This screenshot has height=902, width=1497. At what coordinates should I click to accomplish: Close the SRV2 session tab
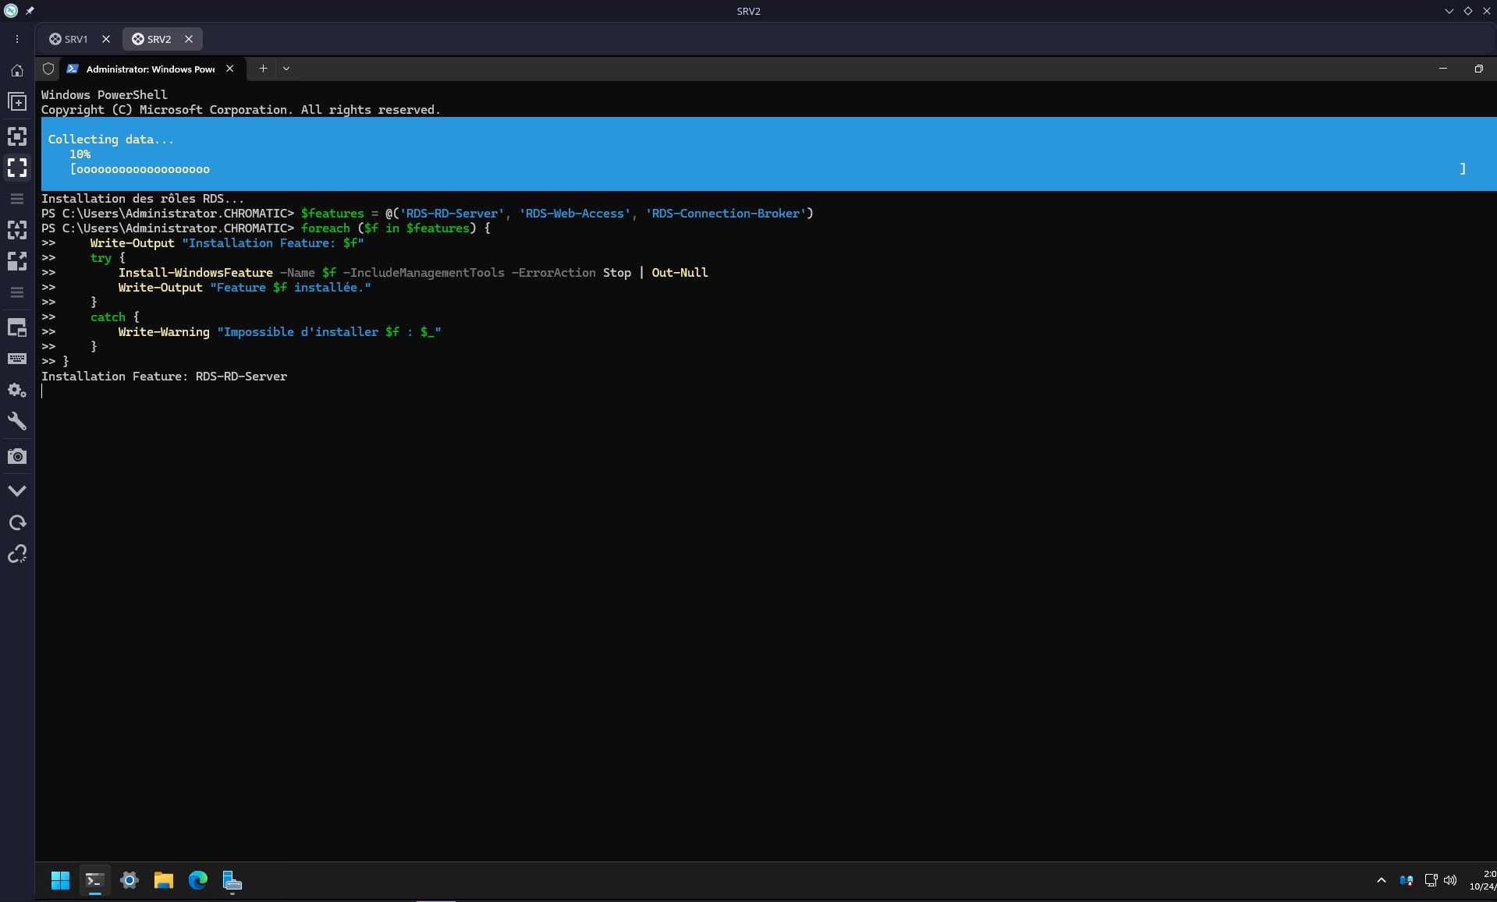[189, 39]
